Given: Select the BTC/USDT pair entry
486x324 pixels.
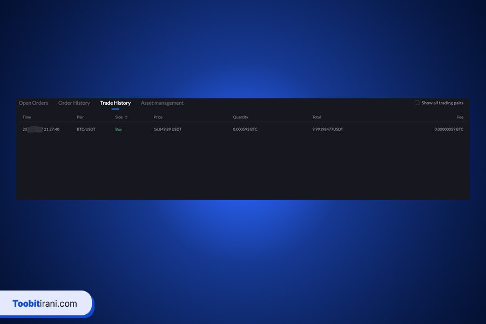Looking at the screenshot, I should pos(86,129).
